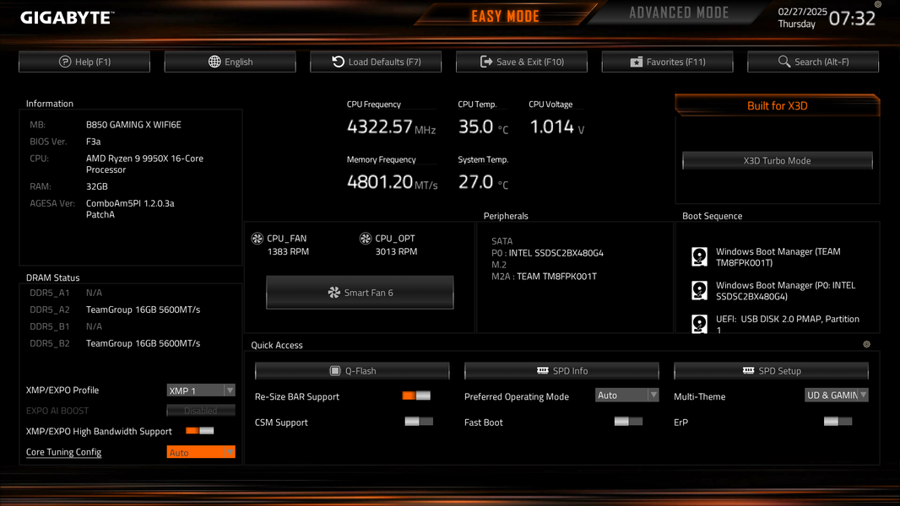This screenshot has height=506, width=900.
Task: Enable X3D Turbo Mode button
Action: (x=778, y=160)
